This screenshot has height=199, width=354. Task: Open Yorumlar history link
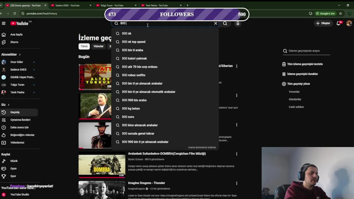(x=294, y=92)
